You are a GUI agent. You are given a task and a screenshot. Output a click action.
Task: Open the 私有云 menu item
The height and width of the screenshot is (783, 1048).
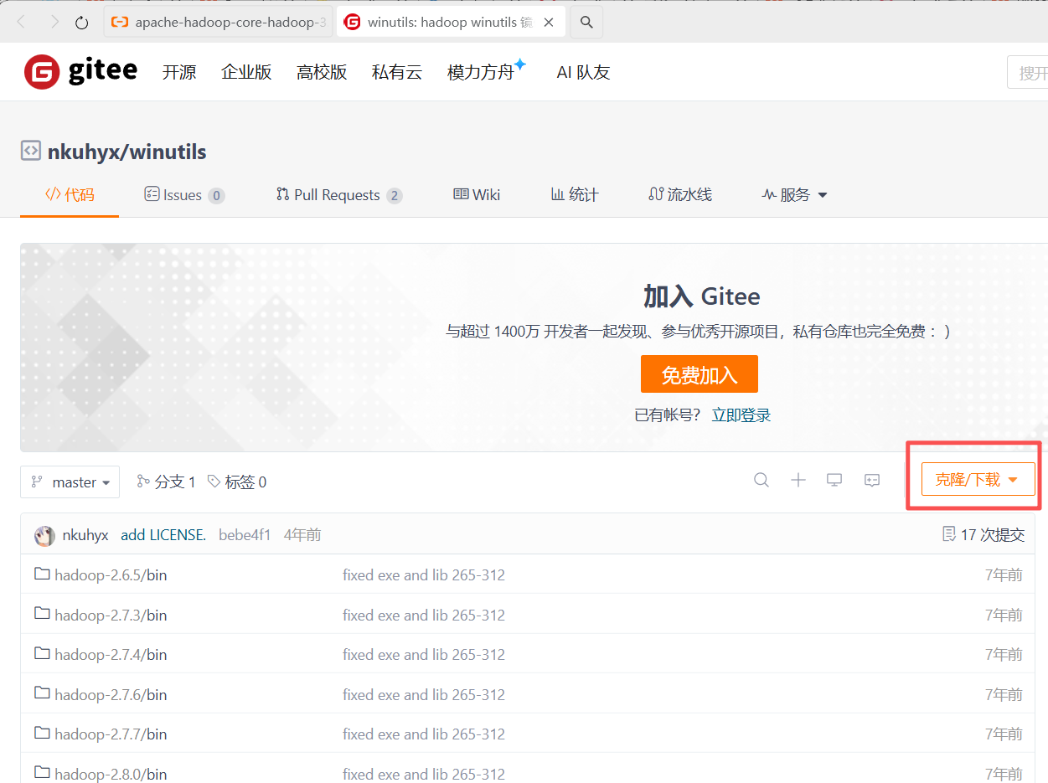(x=397, y=72)
